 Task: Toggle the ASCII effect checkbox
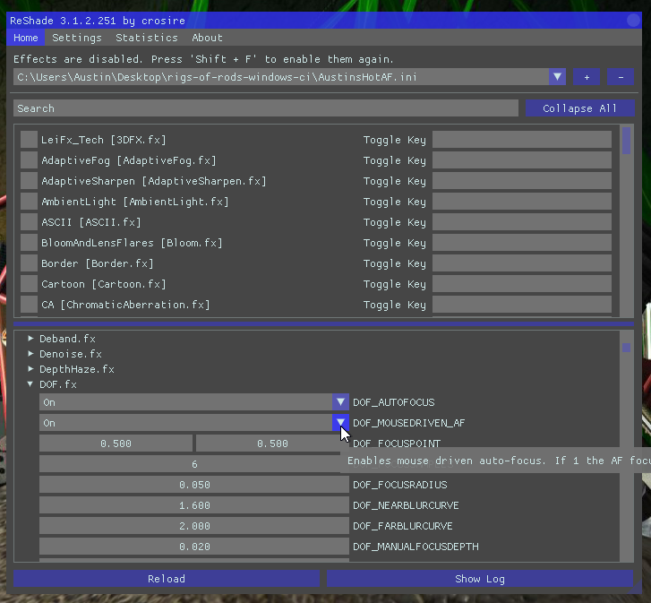point(30,222)
